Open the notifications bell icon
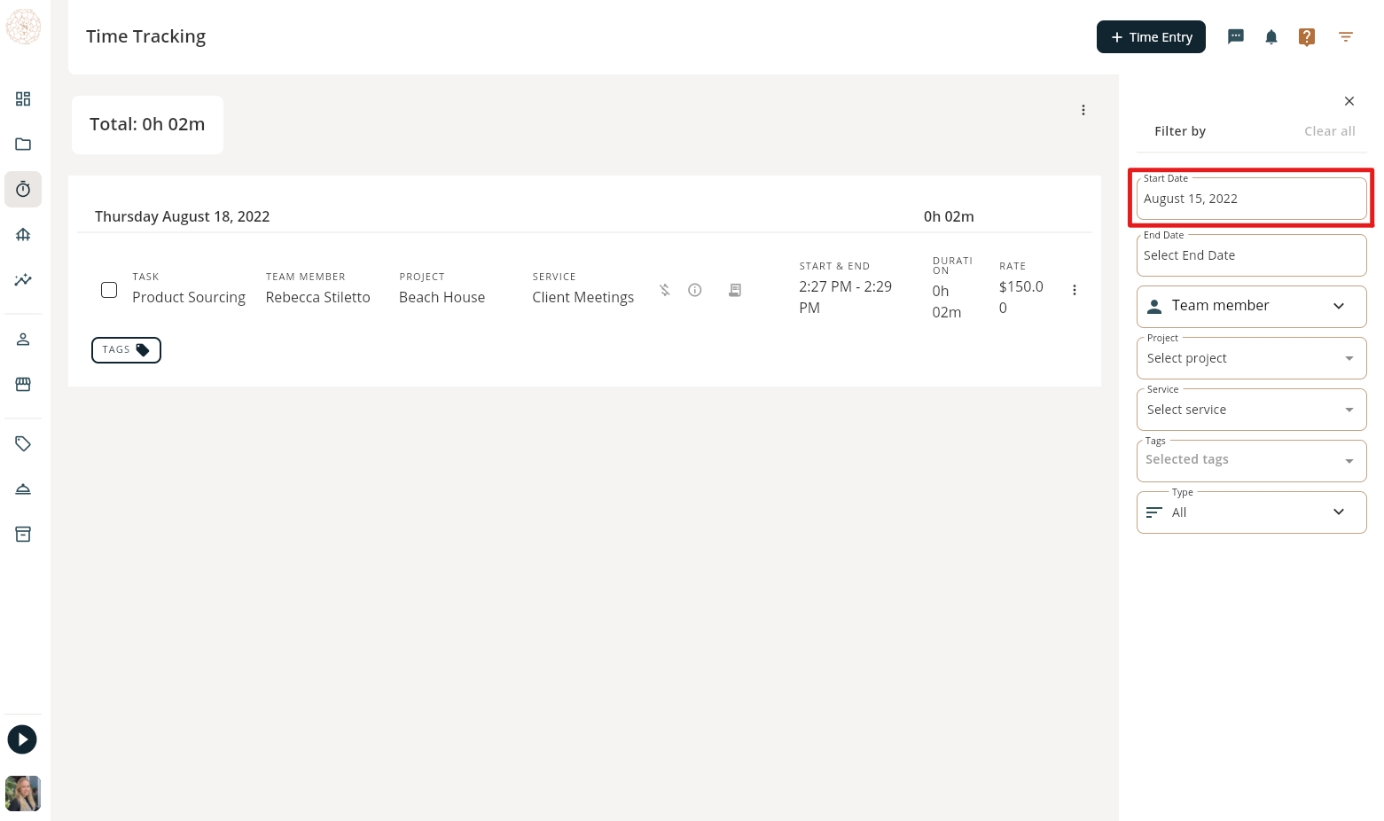Screen dimensions: 1384x821 coord(1271,36)
